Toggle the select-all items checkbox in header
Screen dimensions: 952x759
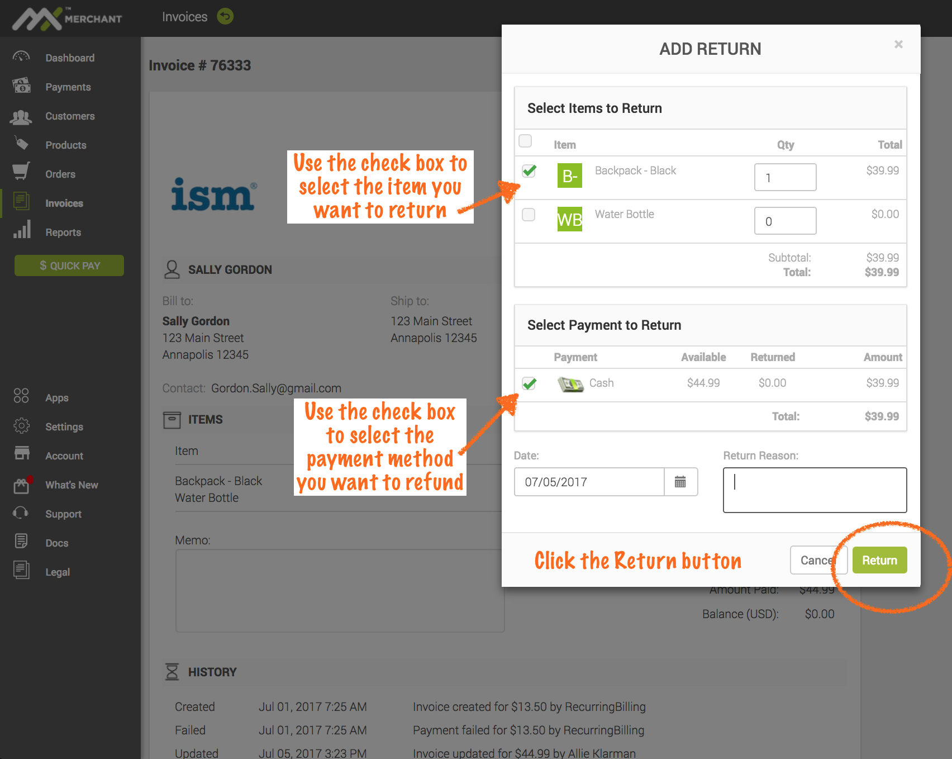click(525, 141)
